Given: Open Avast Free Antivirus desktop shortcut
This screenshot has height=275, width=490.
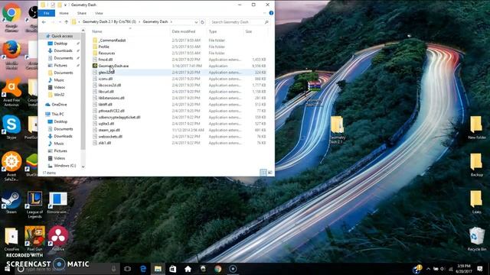Looking at the screenshot, I should [11, 92].
